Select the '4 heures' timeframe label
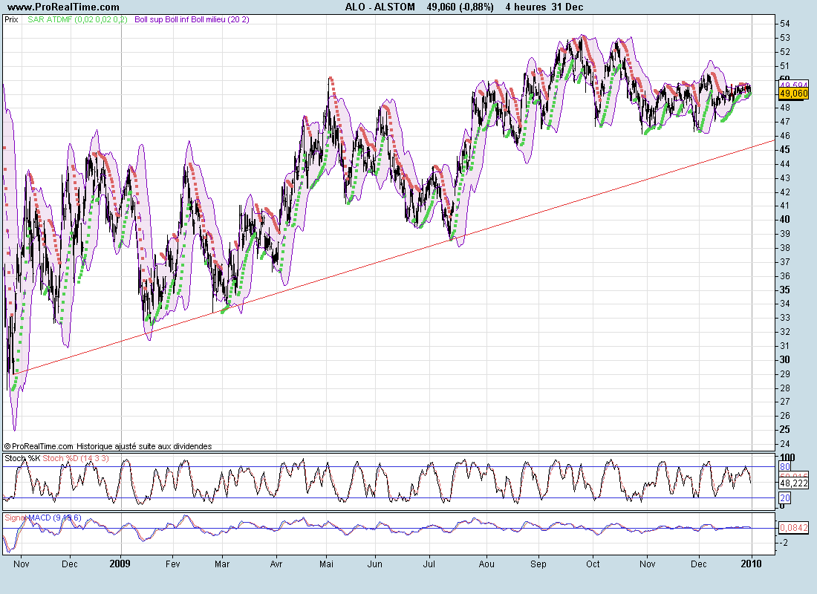817x594 pixels. pos(526,7)
